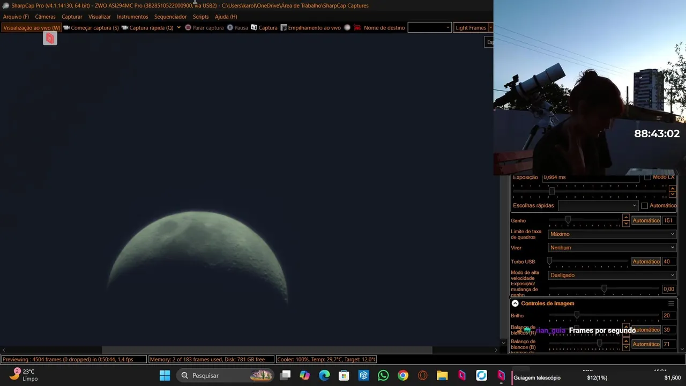Viewport: 686px width, 386px height.
Task: Open Empilhamento ao vivo
Action: [x=311, y=28]
